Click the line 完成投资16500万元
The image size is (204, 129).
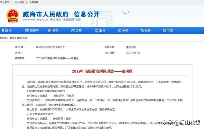click(71, 109)
